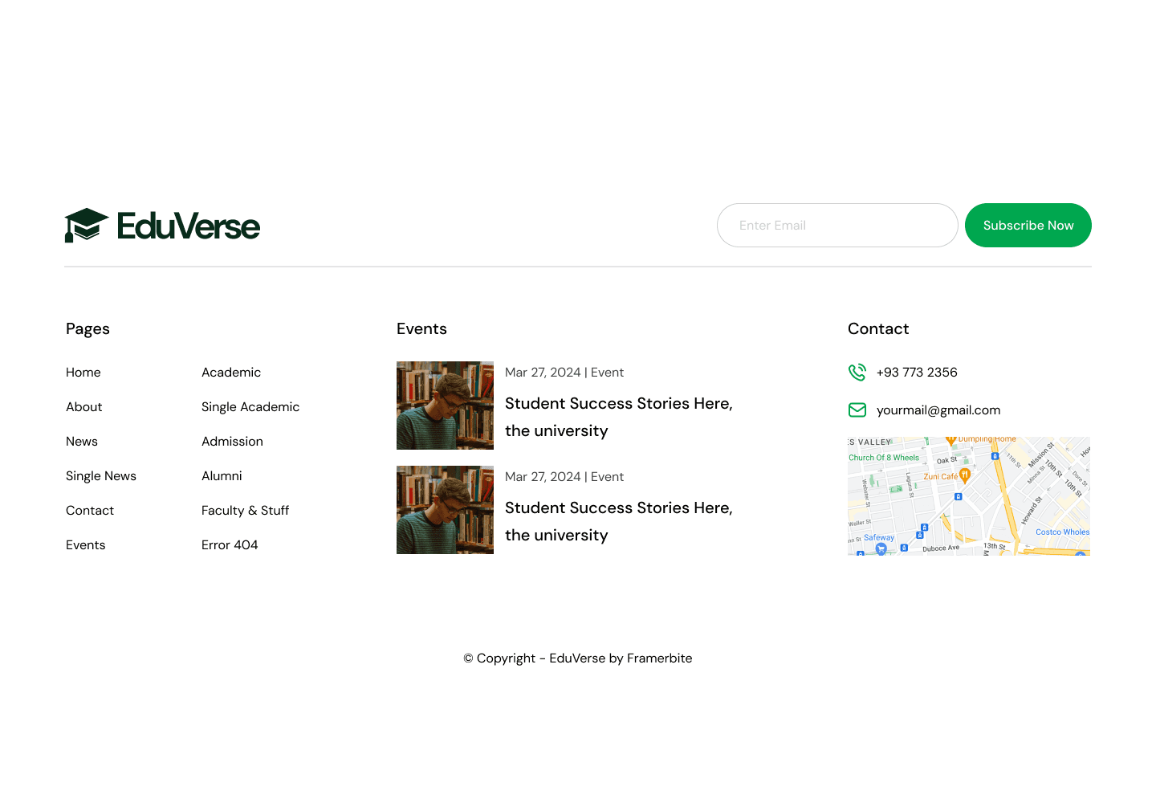Go to the News page link

82,442
